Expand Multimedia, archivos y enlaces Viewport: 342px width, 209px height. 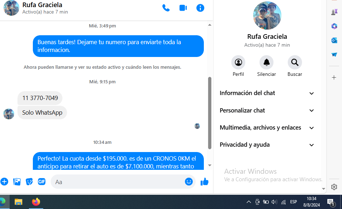point(267,127)
